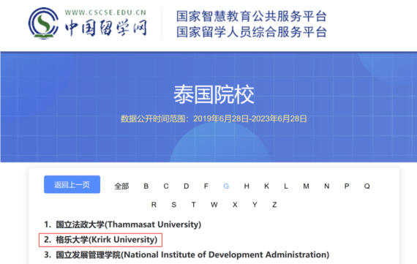Click the WWW.CSCSE.EDU.CN URL text
This screenshot has width=417, height=264.
point(105,12)
